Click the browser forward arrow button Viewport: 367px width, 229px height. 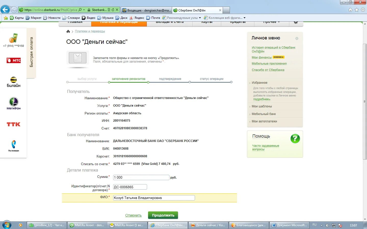coord(14,10)
